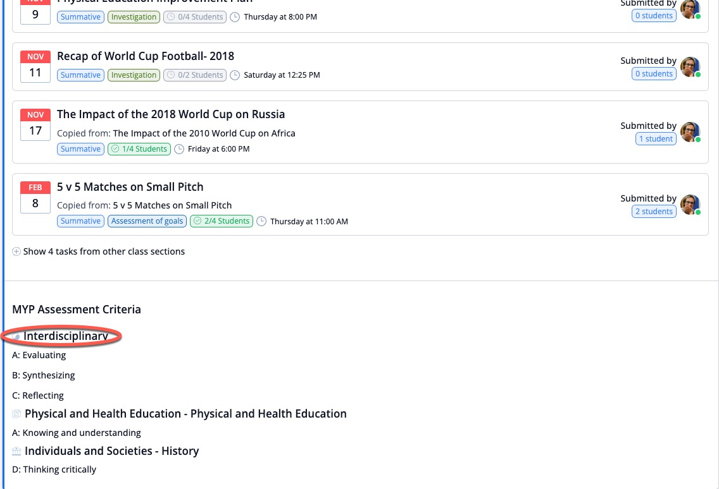Click the Physical and Health Education document icon

pyautogui.click(x=16, y=414)
